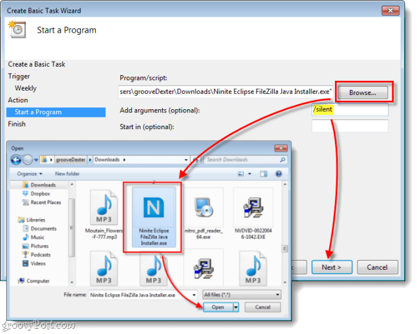Expand the grooveDexter breadcrumb arrow
The height and width of the screenshot is (334, 418).
tap(90, 160)
